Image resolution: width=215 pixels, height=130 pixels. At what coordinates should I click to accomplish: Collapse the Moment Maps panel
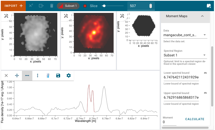click(x=202, y=16)
